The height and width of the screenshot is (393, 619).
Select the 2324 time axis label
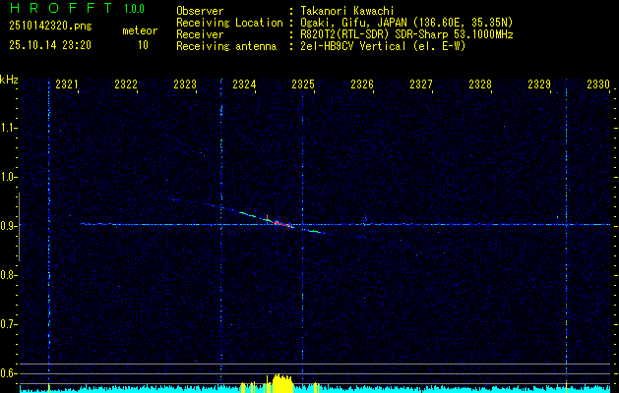[244, 84]
